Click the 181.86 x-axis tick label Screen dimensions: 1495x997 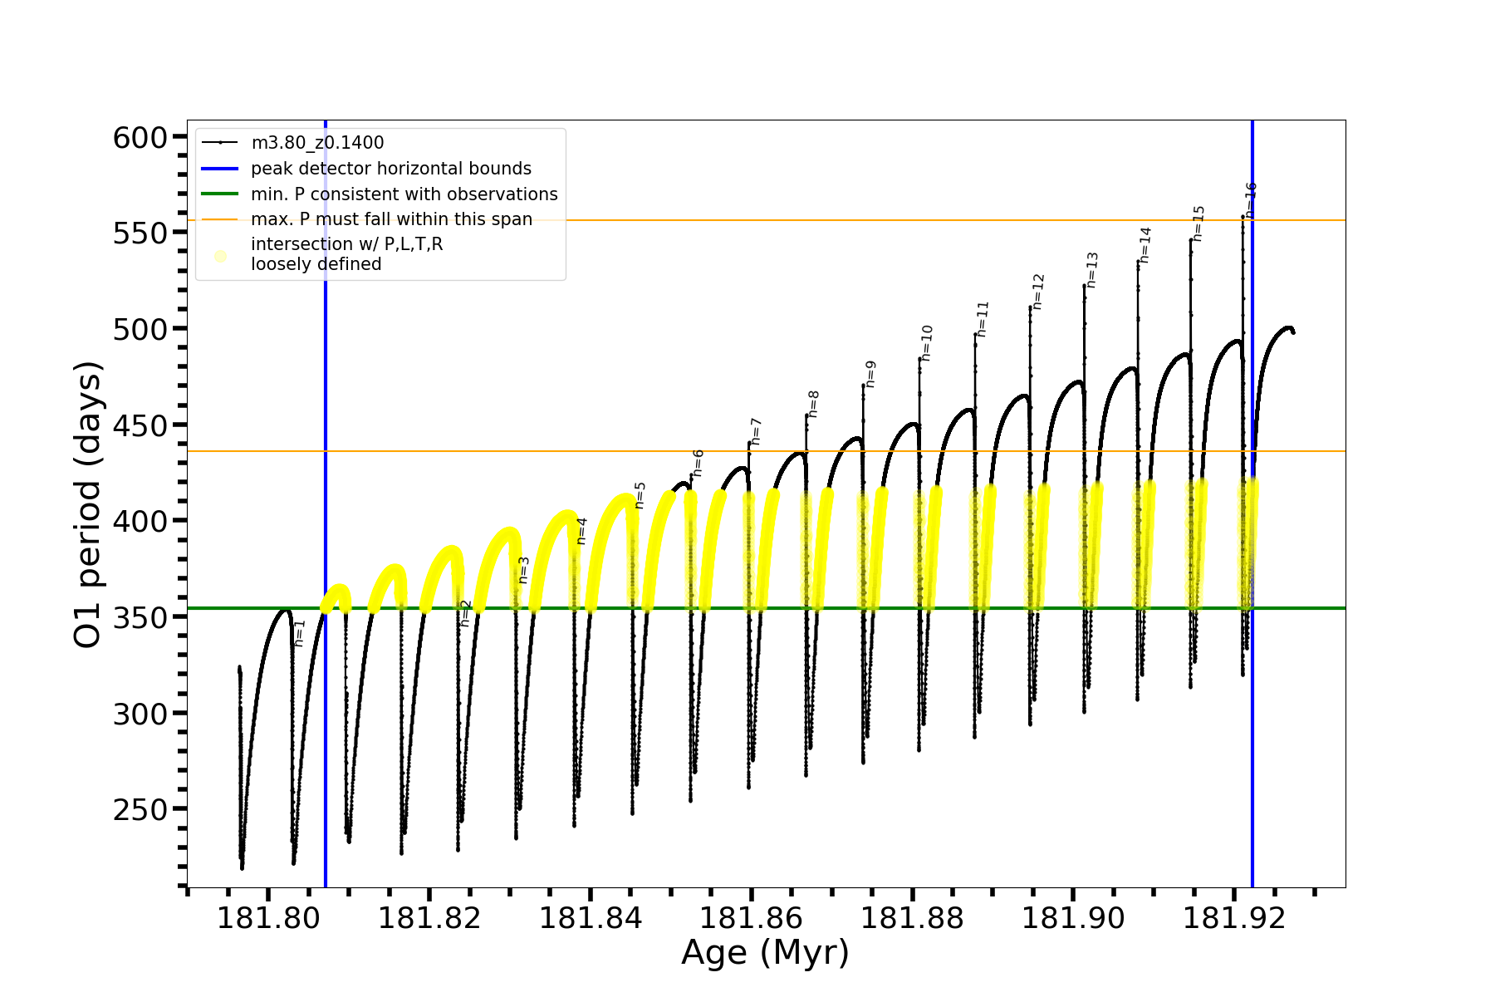[x=751, y=918]
